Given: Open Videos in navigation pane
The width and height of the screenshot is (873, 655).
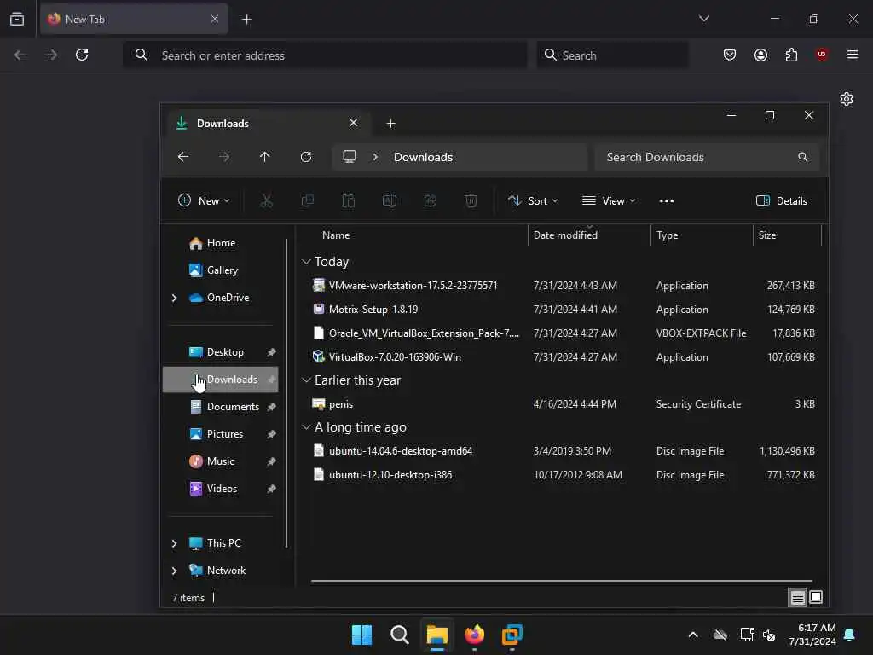Looking at the screenshot, I should pyautogui.click(x=221, y=489).
